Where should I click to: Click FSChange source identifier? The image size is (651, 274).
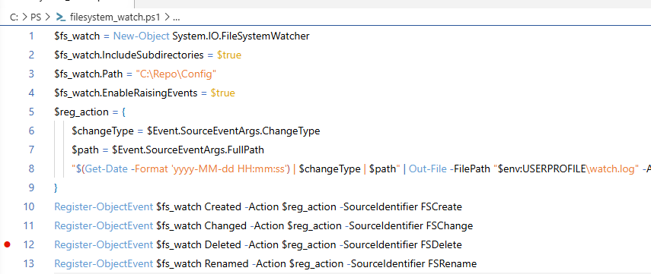449,225
